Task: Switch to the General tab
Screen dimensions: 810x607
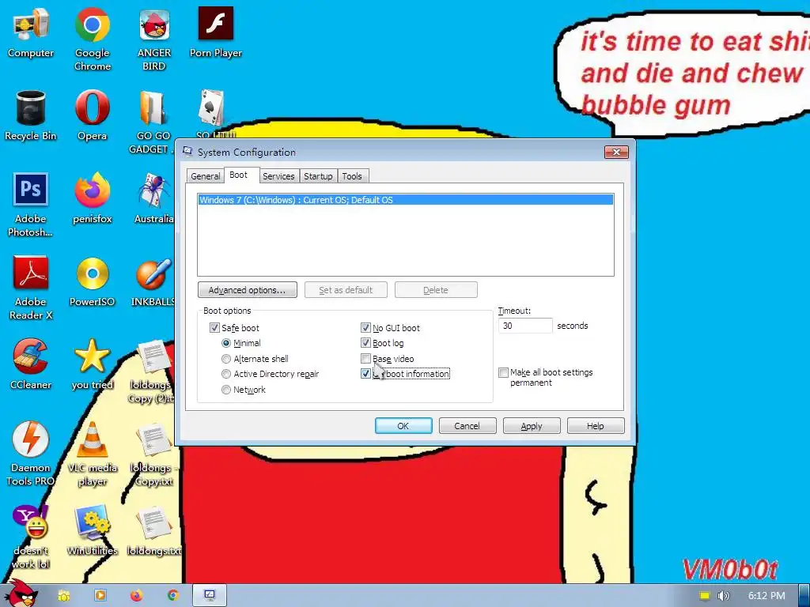Action: [x=205, y=176]
